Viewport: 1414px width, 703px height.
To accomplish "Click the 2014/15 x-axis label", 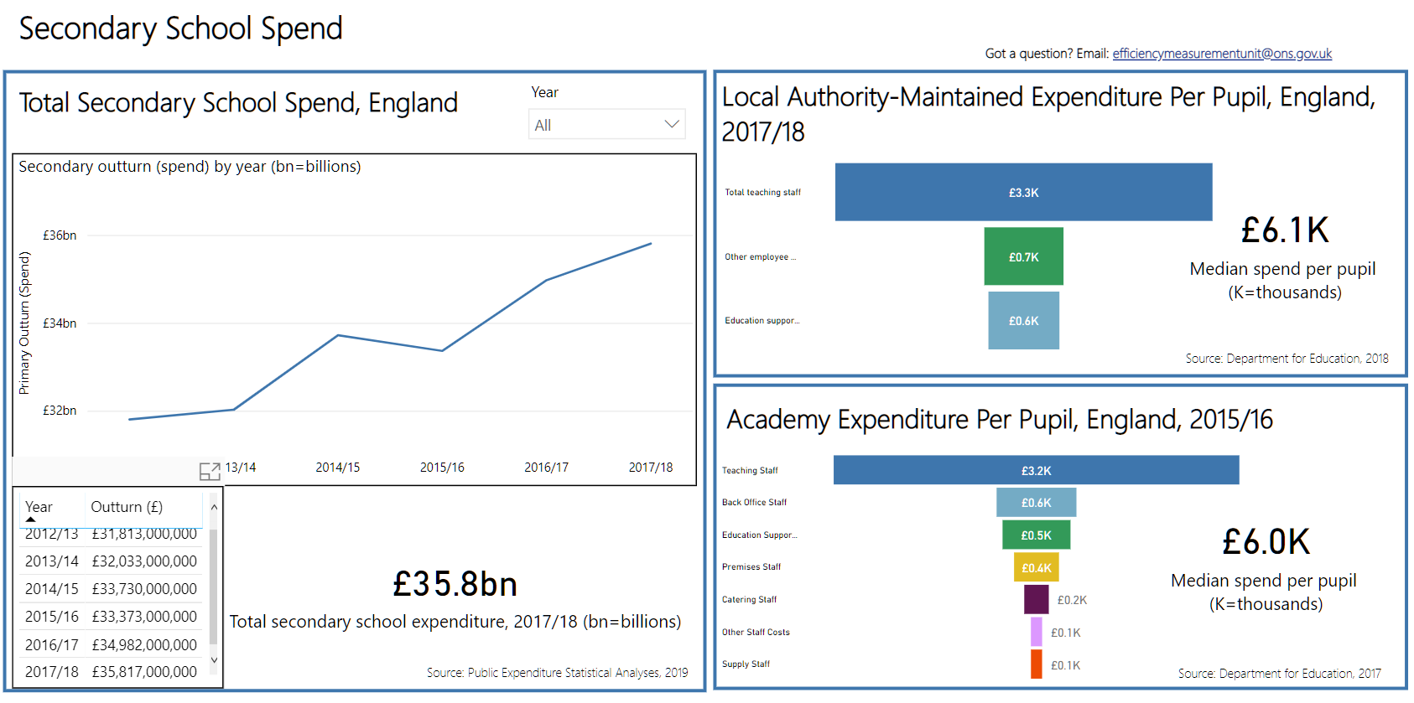I will coord(337,468).
